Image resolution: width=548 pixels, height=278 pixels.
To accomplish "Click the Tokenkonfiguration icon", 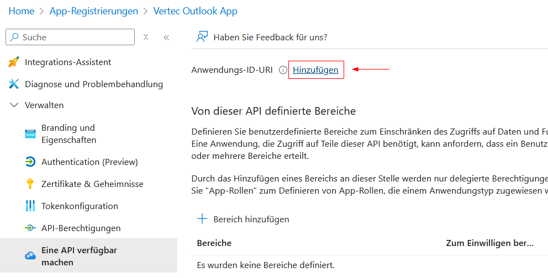I will [x=30, y=206].
